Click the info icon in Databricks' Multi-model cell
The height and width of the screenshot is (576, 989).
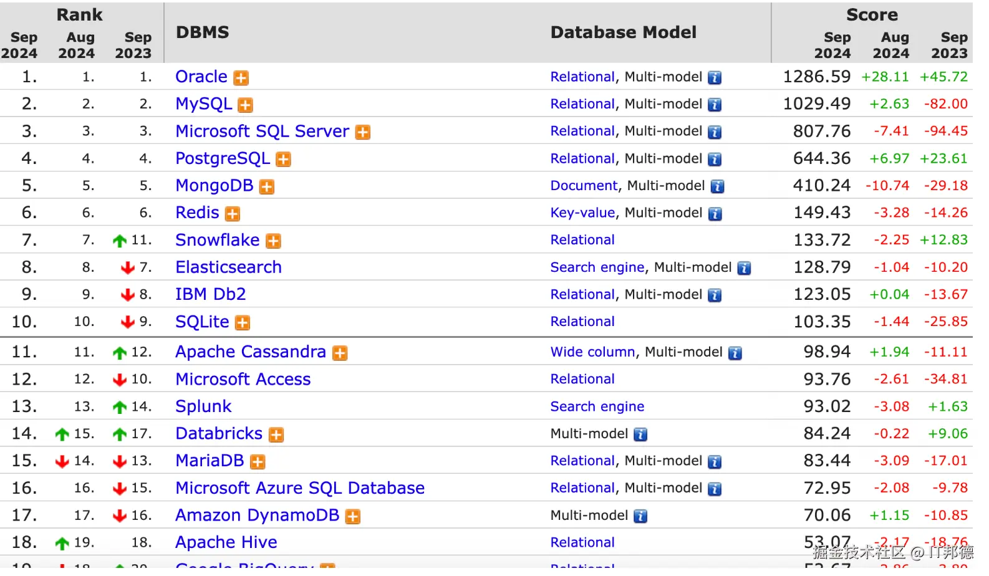pyautogui.click(x=640, y=434)
